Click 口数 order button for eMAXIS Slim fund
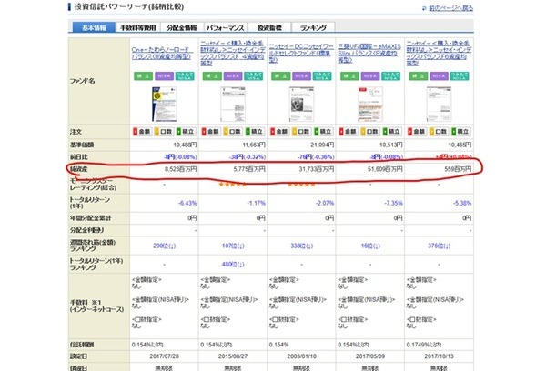Image resolution: width=546 pixels, height=371 pixels. (369, 132)
